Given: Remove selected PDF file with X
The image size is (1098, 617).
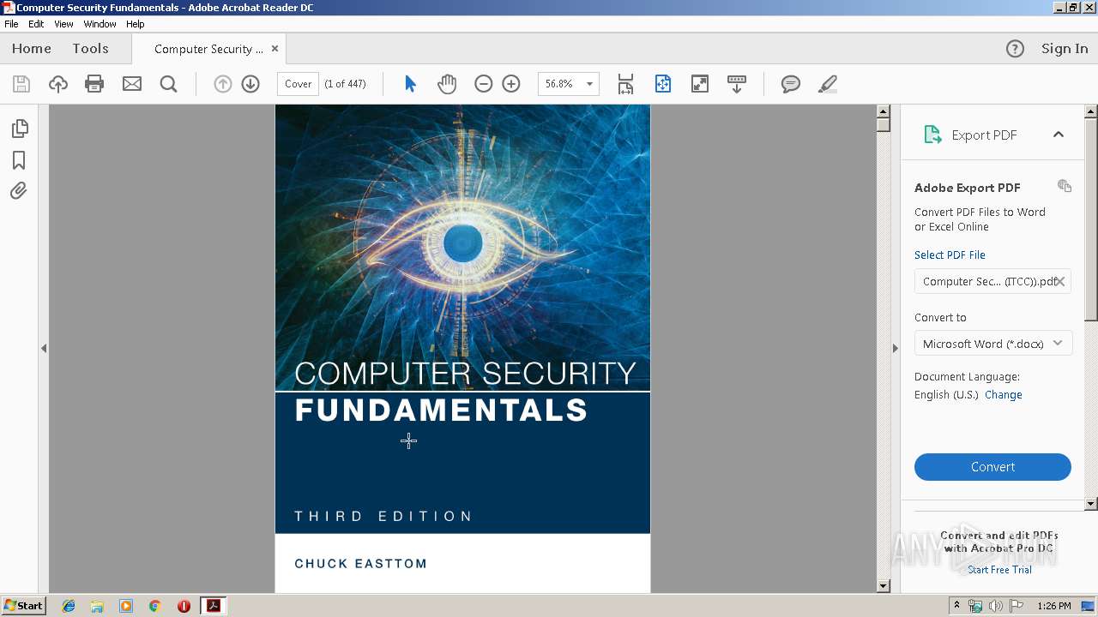Looking at the screenshot, I should click(1060, 281).
